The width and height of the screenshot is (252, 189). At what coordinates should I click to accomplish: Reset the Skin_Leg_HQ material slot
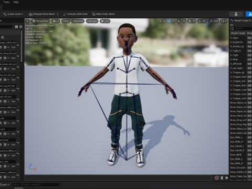[18, 89]
